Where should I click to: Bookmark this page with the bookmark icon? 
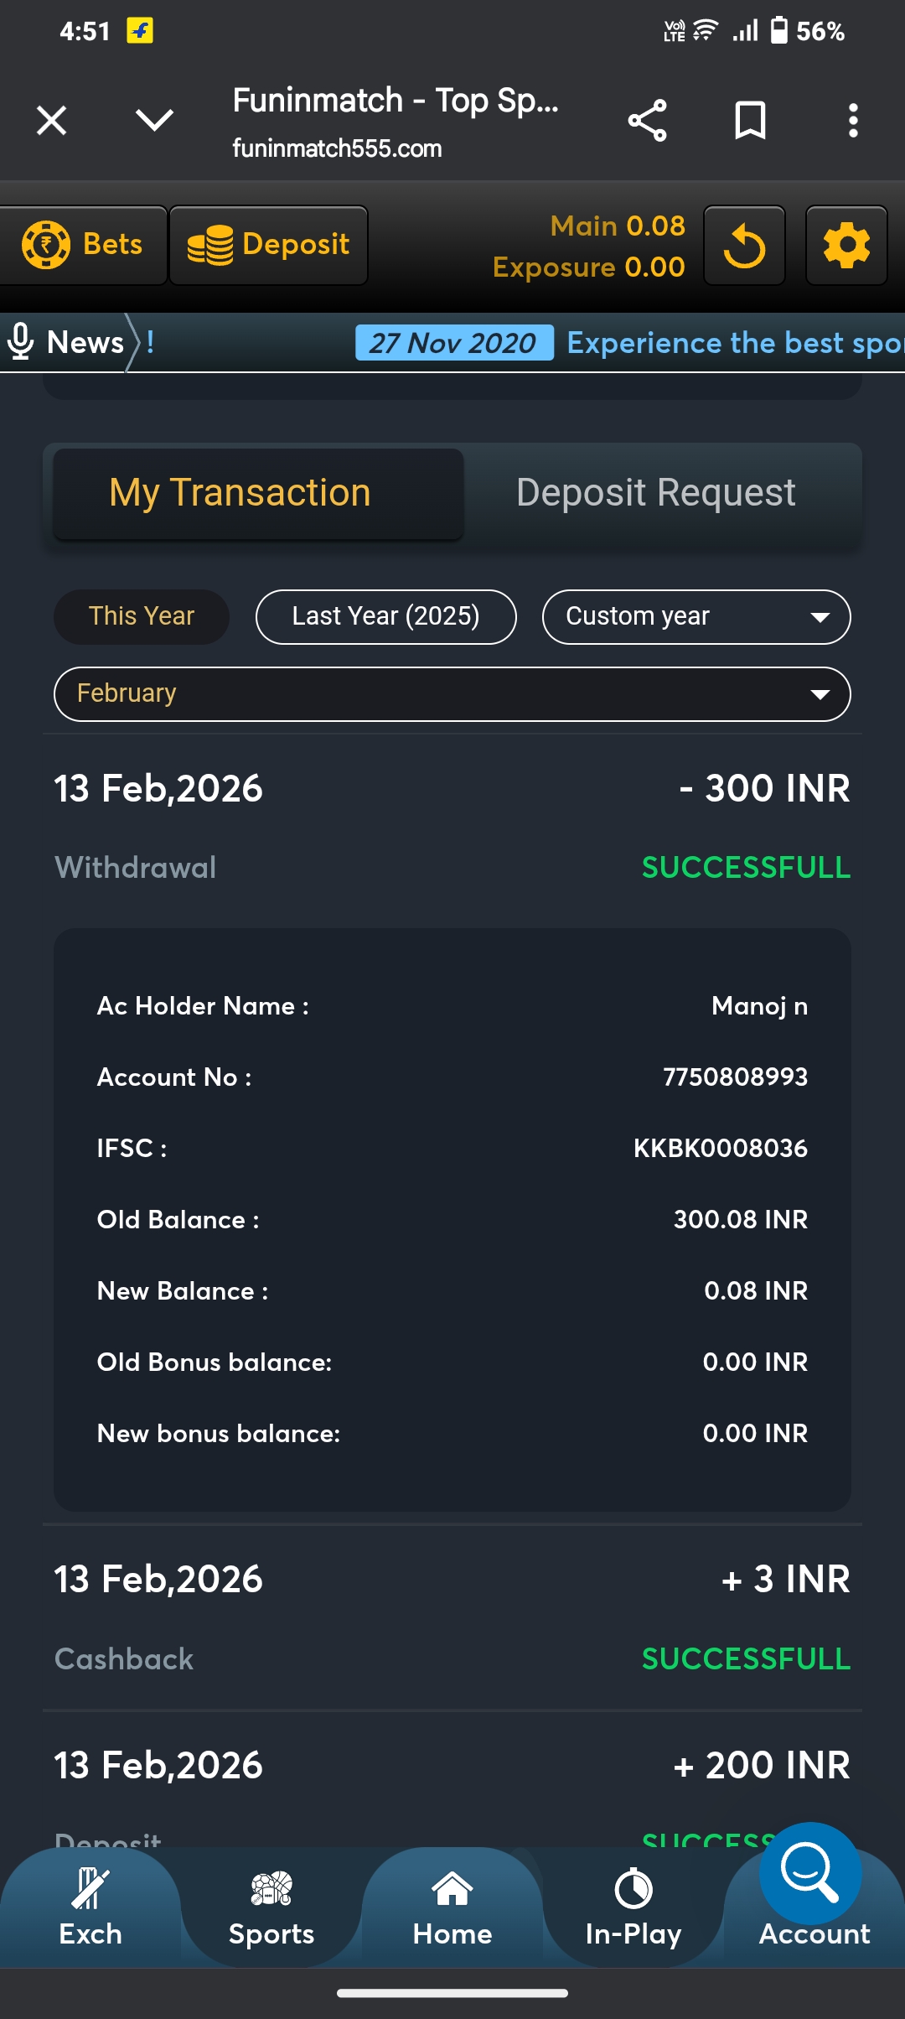click(x=750, y=121)
